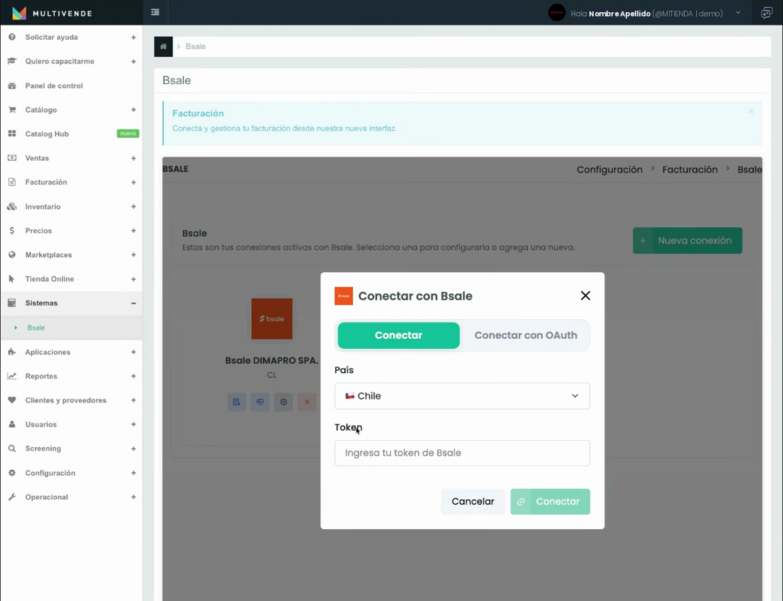Screen dimensions: 783x601
Task: Click the Token input field
Action: pyautogui.click(x=462, y=453)
